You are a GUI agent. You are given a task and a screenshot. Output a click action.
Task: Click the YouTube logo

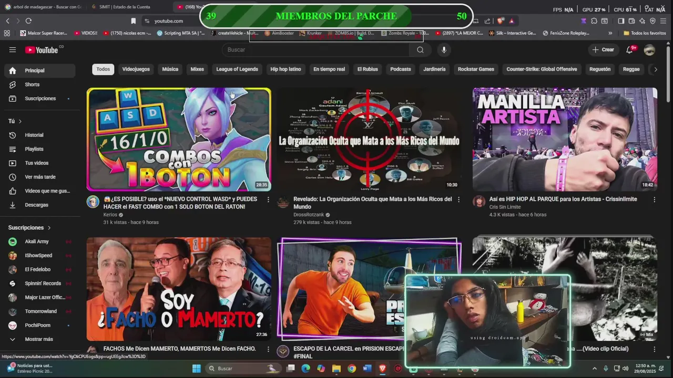pos(42,50)
